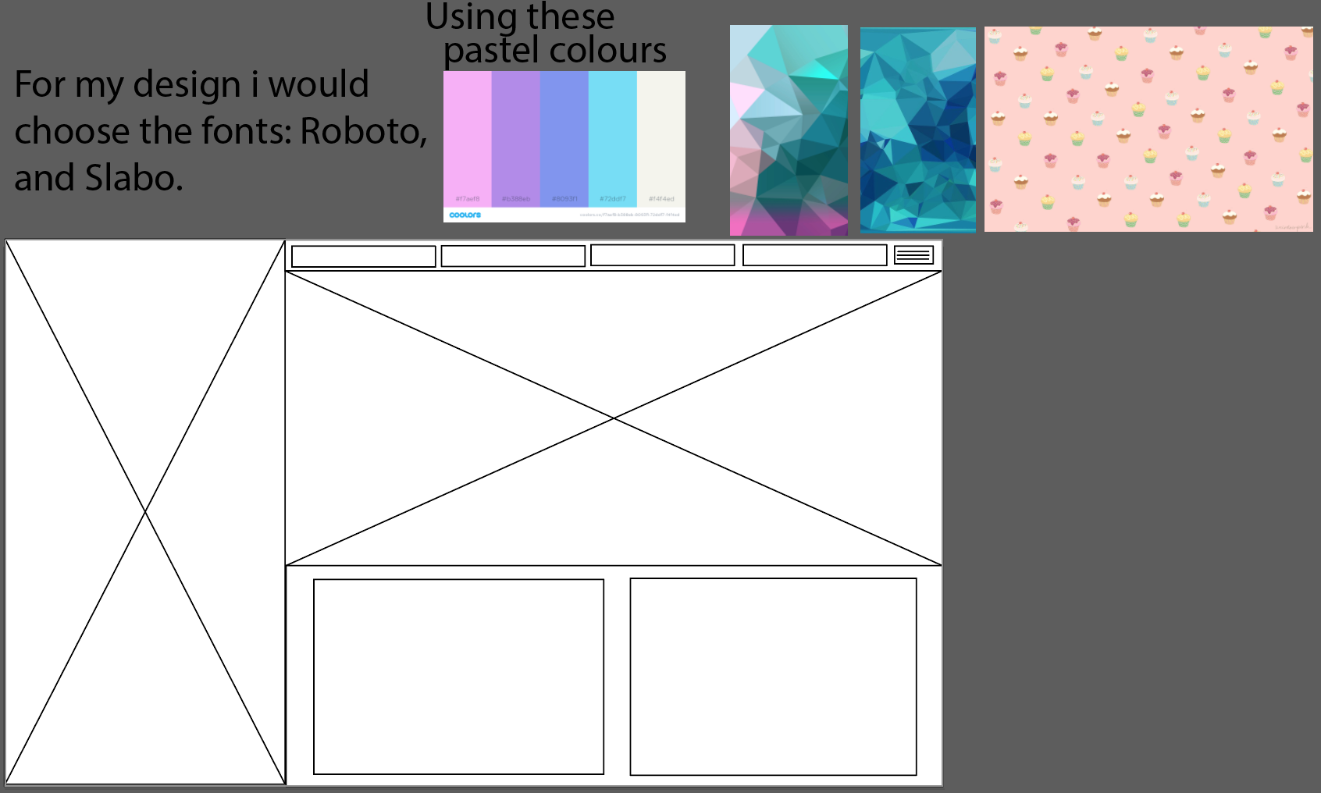Select the pink cupcake pattern image
This screenshot has height=793, width=1321.
[1148, 129]
